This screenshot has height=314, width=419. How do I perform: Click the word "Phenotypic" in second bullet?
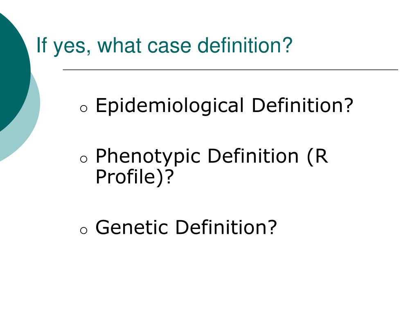click(148, 157)
